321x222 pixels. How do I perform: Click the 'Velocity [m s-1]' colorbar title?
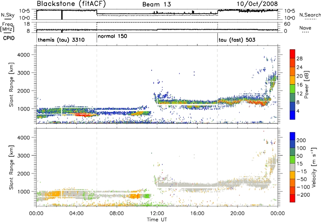pos(314,167)
